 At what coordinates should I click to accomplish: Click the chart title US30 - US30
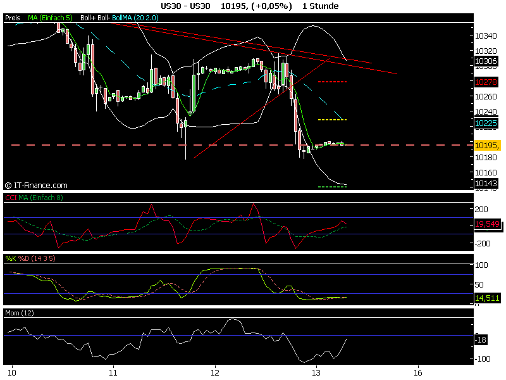coord(185,6)
